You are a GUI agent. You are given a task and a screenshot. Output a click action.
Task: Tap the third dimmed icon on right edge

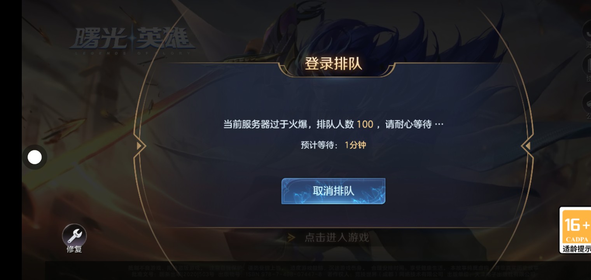click(587, 105)
